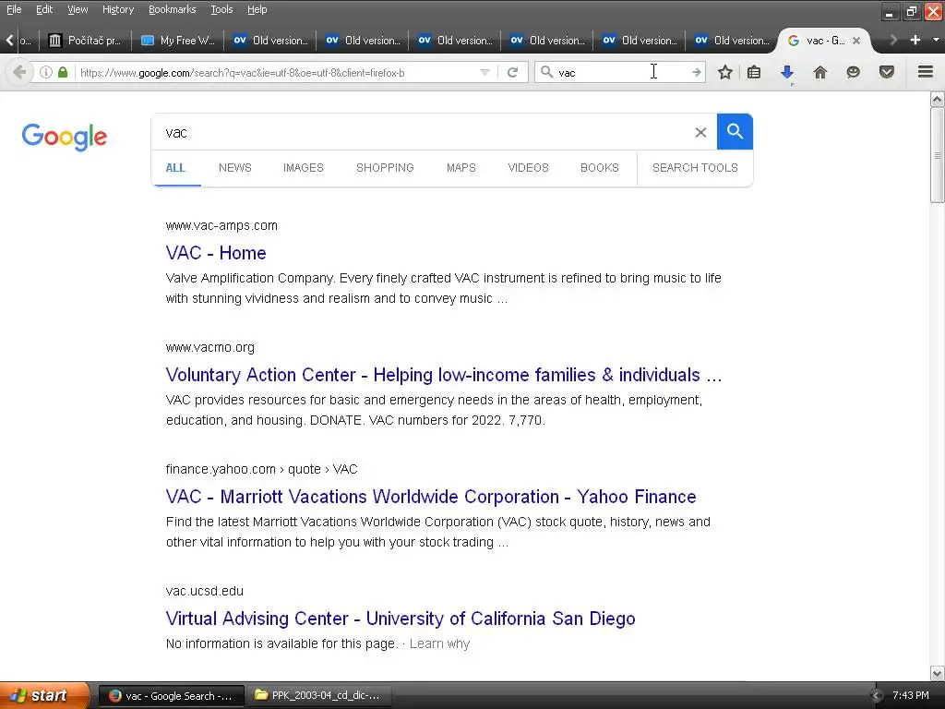Open the Tools menu
Image resolution: width=945 pixels, height=709 pixels.
click(221, 9)
